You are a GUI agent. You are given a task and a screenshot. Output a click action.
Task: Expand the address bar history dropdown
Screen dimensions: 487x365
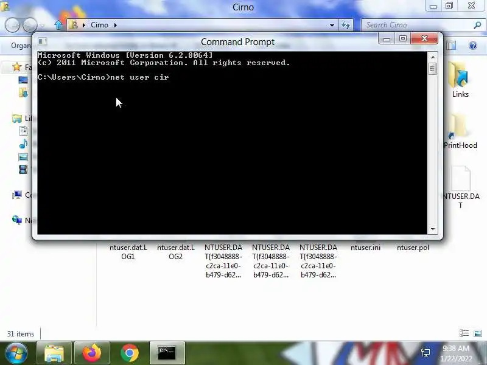pos(332,25)
